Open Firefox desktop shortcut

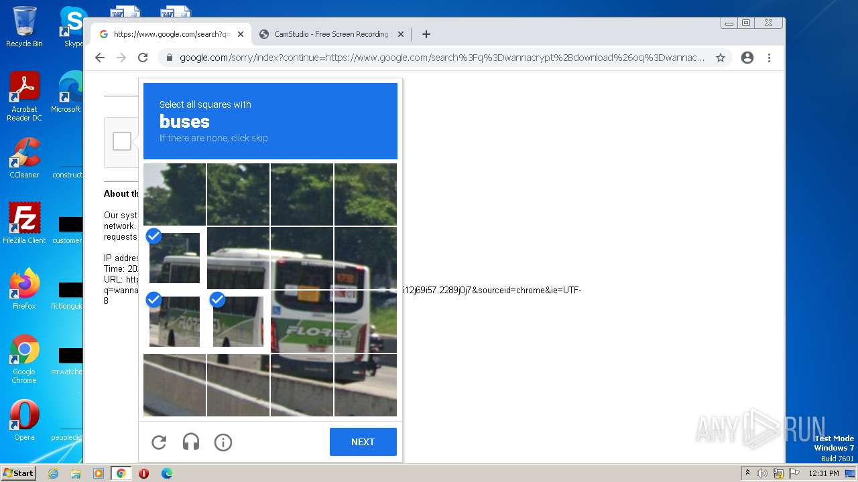point(24,289)
